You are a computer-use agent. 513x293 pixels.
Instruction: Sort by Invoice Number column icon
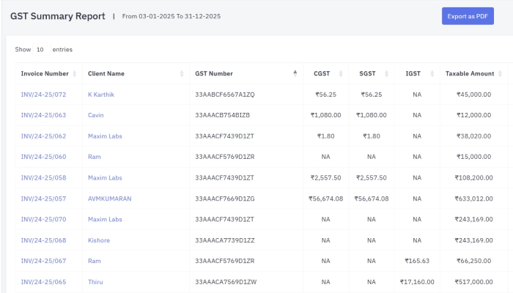(75, 73)
